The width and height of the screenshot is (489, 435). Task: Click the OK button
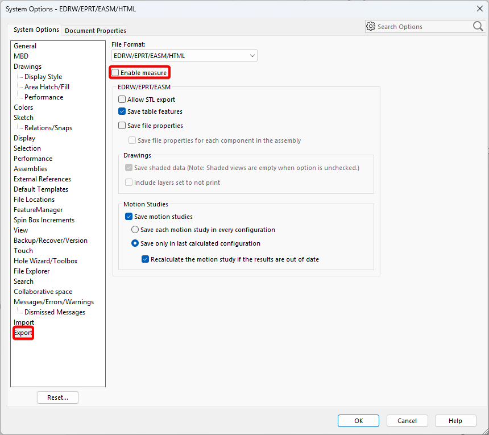pos(358,421)
